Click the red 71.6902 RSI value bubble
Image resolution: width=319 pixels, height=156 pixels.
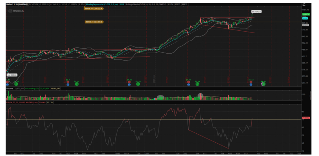(306, 118)
